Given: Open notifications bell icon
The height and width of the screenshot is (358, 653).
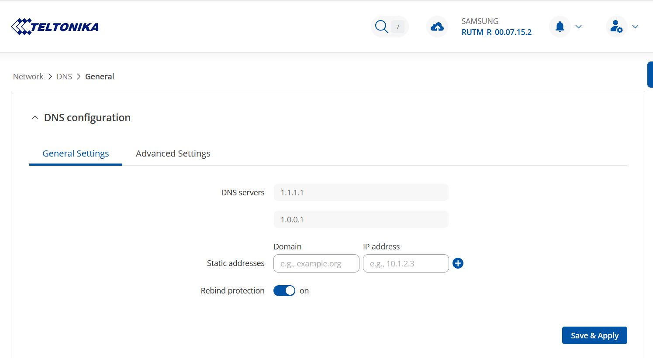Looking at the screenshot, I should point(560,27).
